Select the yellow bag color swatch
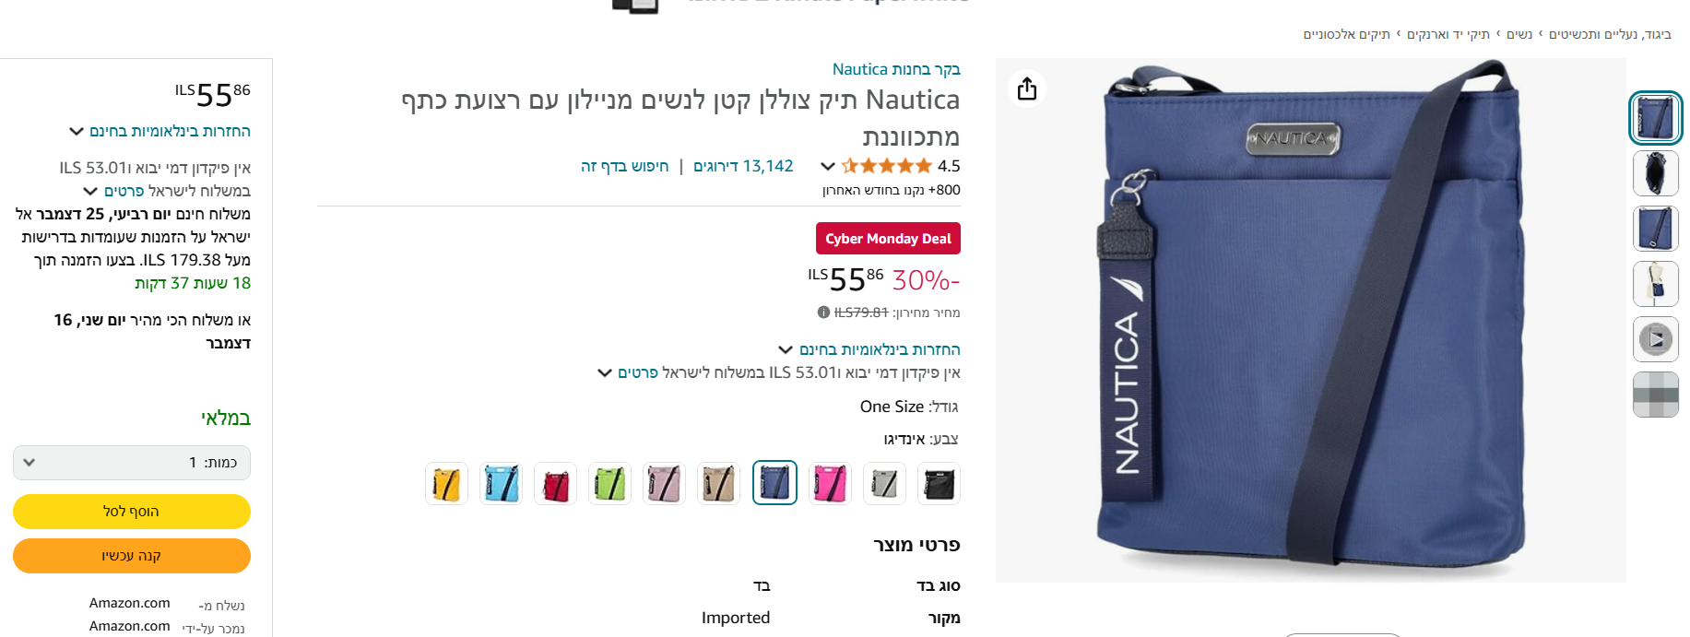Viewport: 1690px width, 637px height. 446,483
